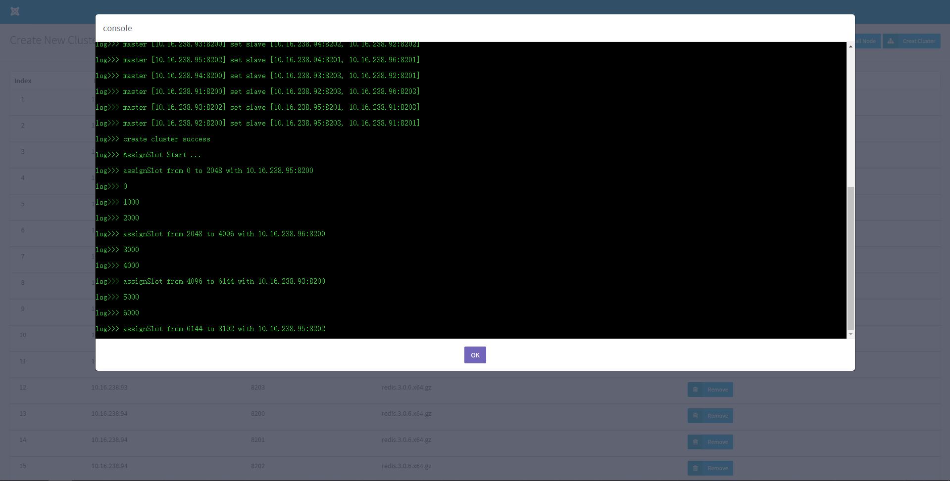Image resolution: width=950 pixels, height=481 pixels.
Task: Click index cell 15 in table
Action: coord(23,466)
